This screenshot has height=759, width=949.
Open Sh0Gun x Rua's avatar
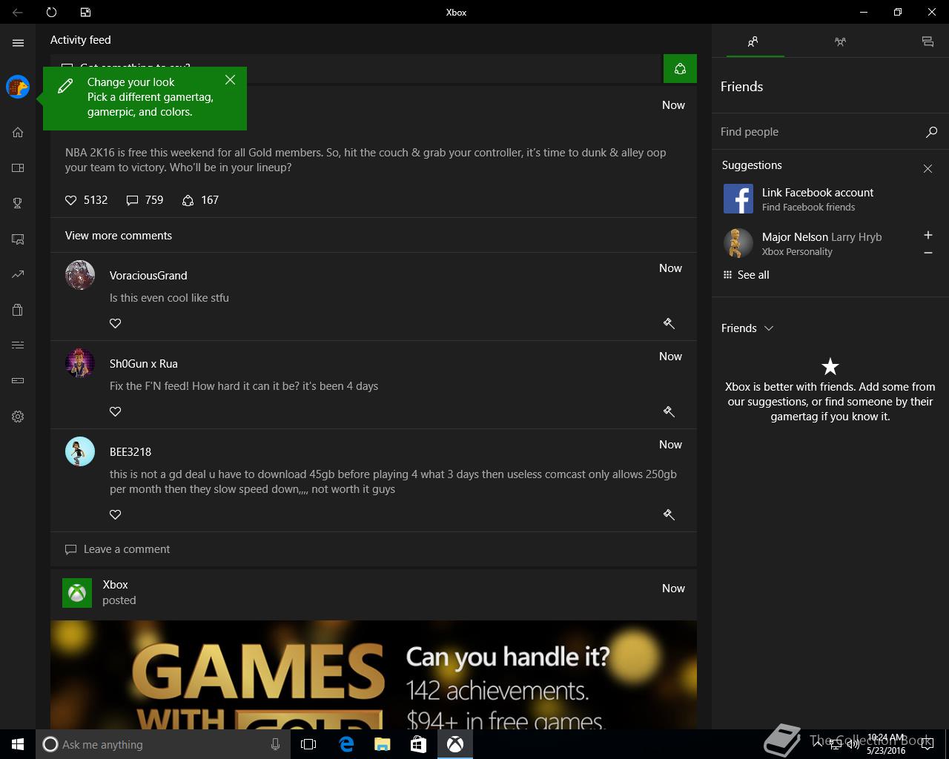pyautogui.click(x=80, y=363)
